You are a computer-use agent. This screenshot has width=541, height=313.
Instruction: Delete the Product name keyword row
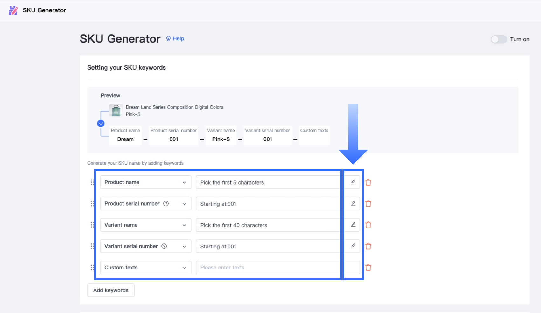(x=368, y=182)
